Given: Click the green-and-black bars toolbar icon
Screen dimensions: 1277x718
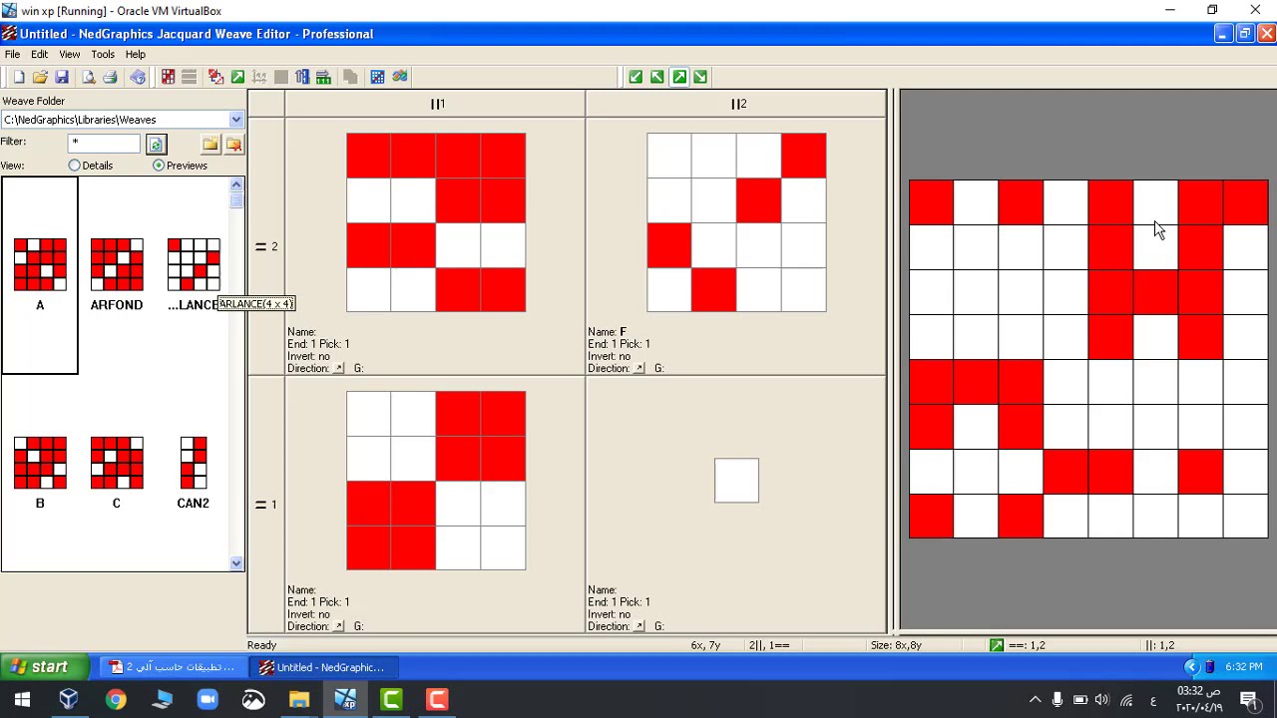Looking at the screenshot, I should pos(323,77).
